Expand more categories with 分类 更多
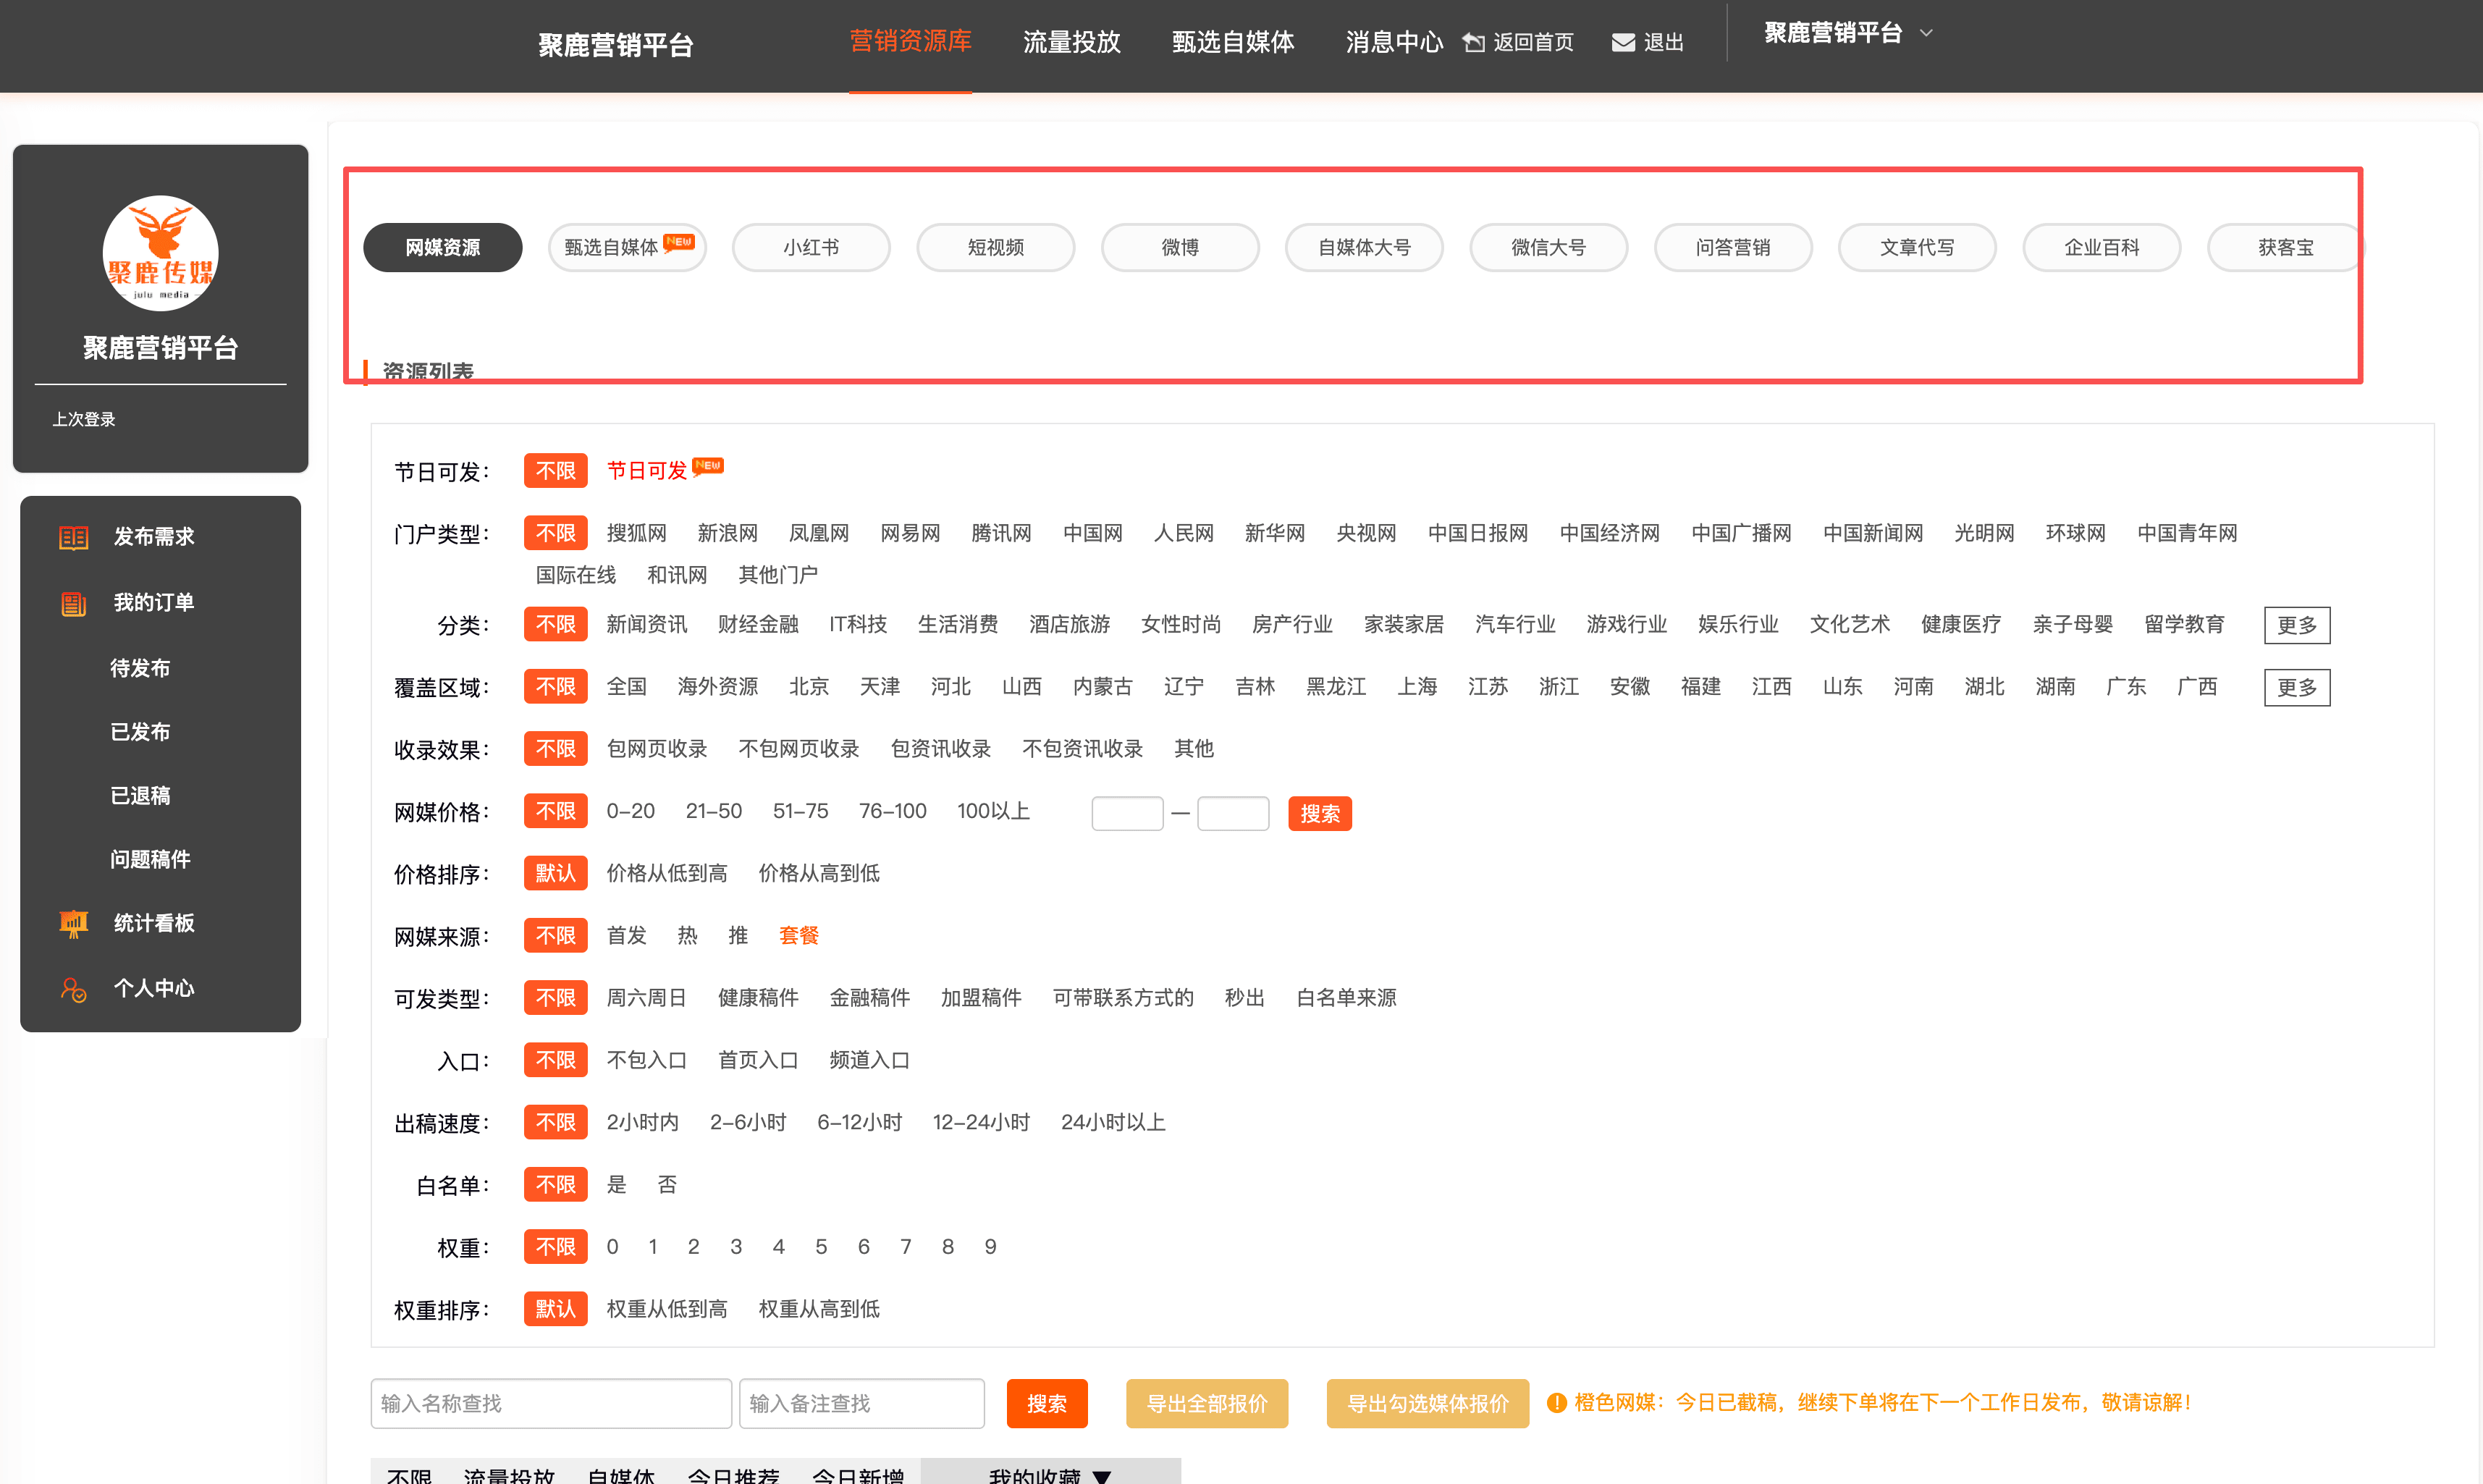 (2296, 625)
